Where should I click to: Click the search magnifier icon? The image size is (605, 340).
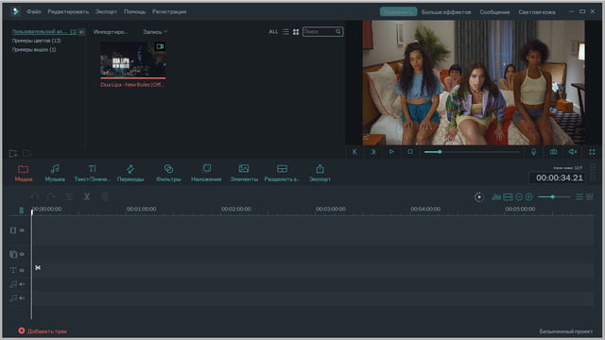click(338, 31)
